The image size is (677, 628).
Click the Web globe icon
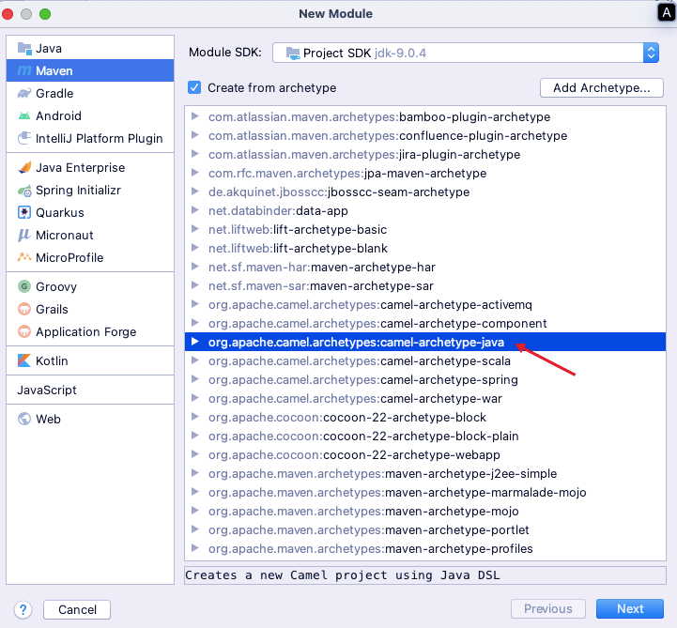[24, 419]
